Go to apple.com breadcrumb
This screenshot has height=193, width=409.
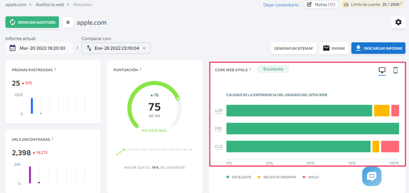tap(16, 4)
